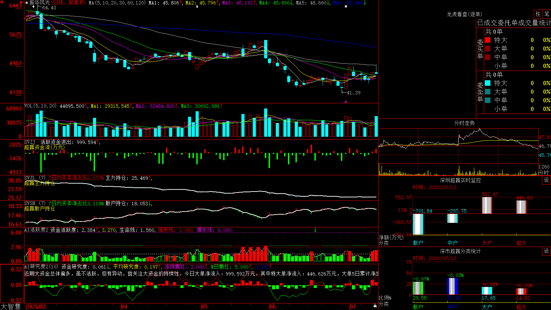Click the white star marker above the July candles

[x=346, y=7]
